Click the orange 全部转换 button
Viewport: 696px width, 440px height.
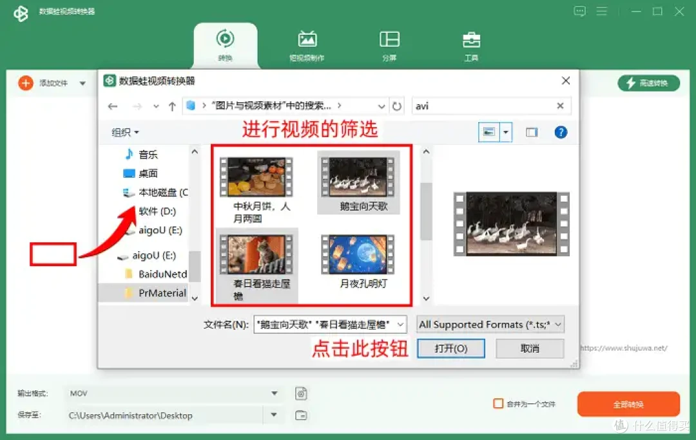coord(628,404)
